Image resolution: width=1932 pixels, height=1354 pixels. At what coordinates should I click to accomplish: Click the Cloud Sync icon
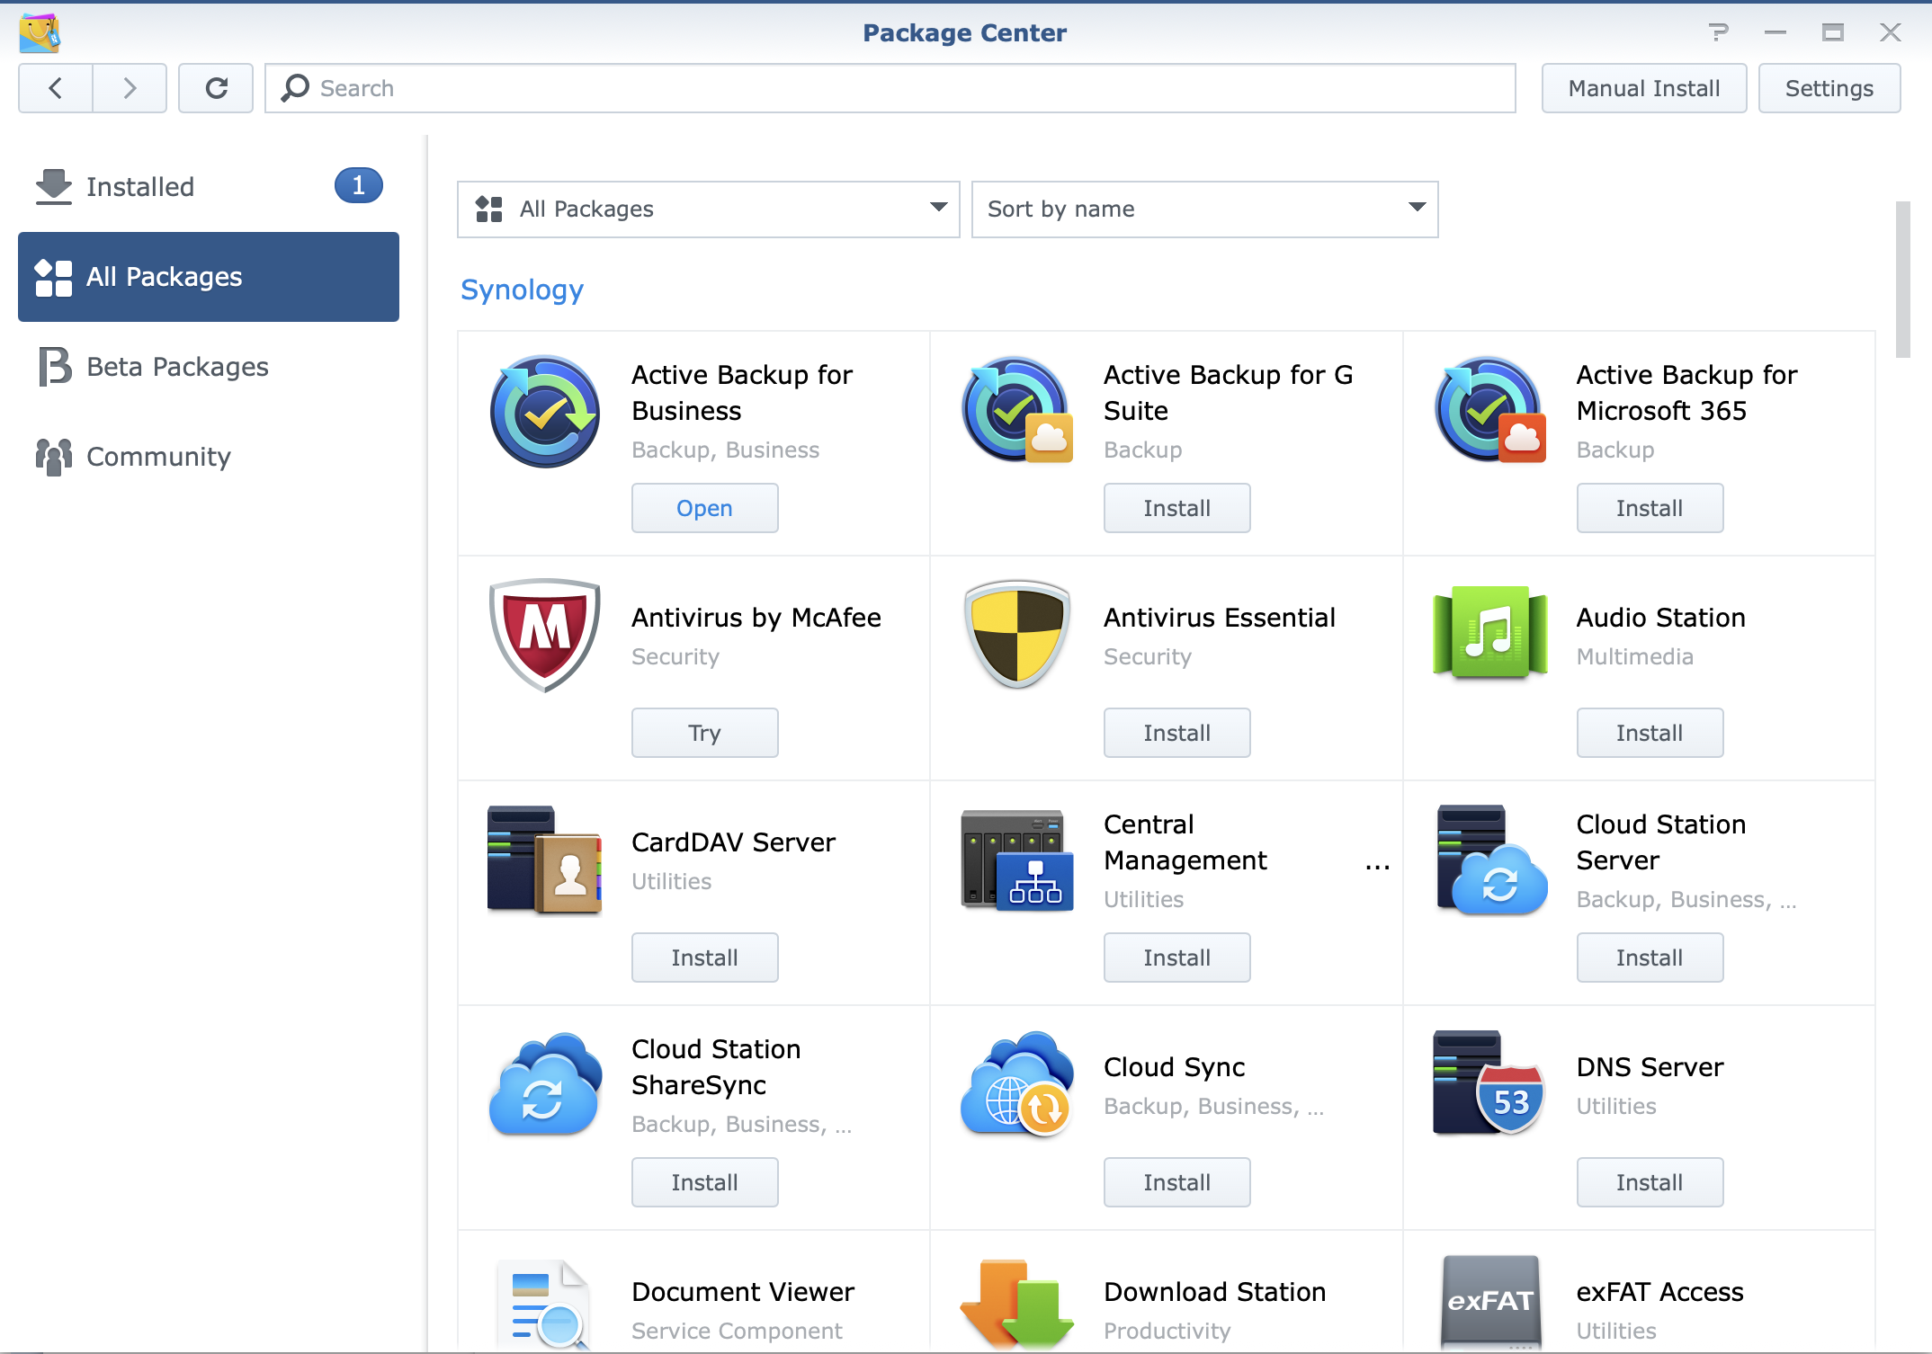tap(1017, 1083)
